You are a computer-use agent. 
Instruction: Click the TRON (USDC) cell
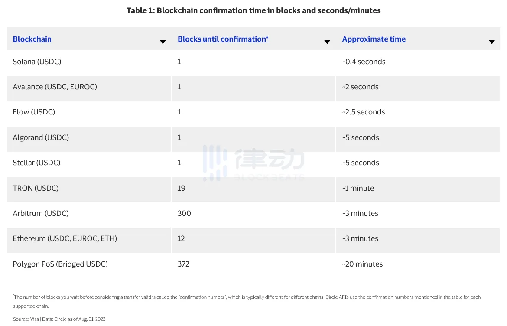pos(36,188)
